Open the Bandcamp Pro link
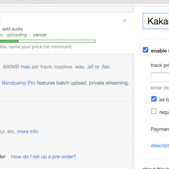This screenshot has height=169, width=169. [19, 83]
